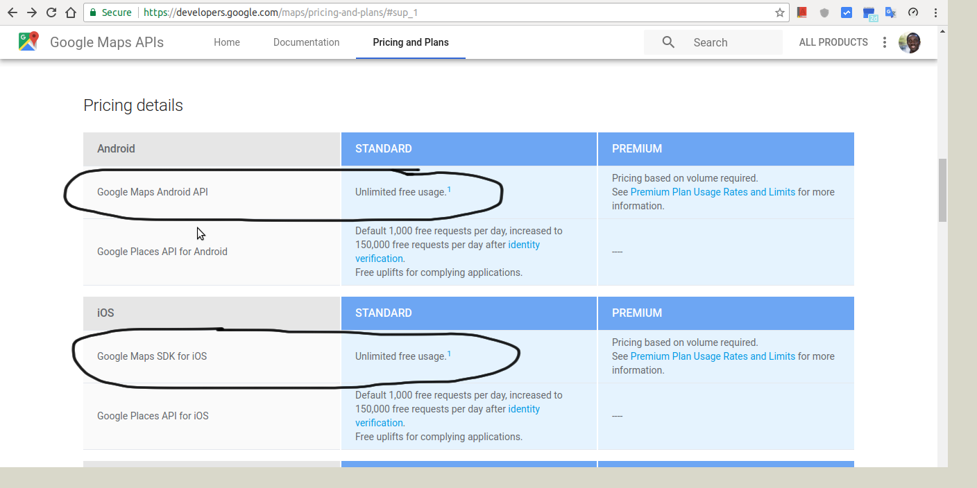This screenshot has width=977, height=488.
Task: Go to the browser home page icon
Action: point(70,12)
